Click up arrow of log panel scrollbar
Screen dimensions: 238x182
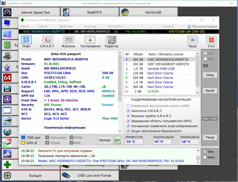(x=198, y=151)
